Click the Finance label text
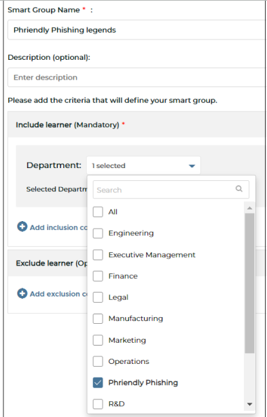The height and width of the screenshot is (417, 267). click(123, 276)
